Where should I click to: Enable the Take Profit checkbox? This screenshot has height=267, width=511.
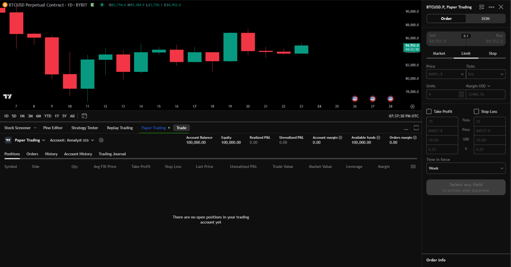(x=429, y=111)
